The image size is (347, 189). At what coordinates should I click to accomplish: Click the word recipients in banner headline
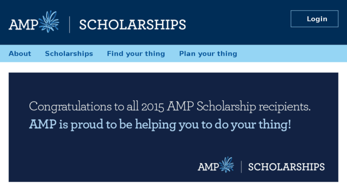tap(284, 107)
